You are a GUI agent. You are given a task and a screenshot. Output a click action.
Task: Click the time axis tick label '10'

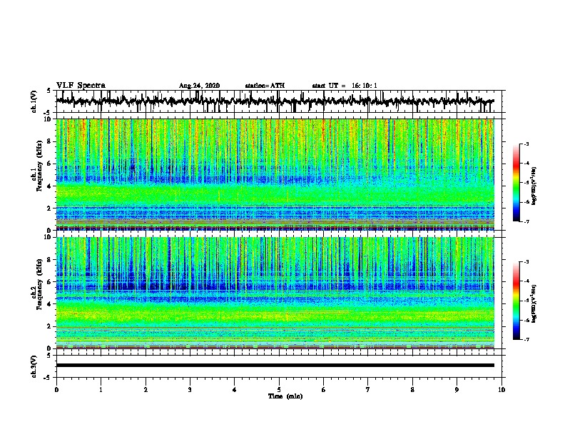(502, 390)
